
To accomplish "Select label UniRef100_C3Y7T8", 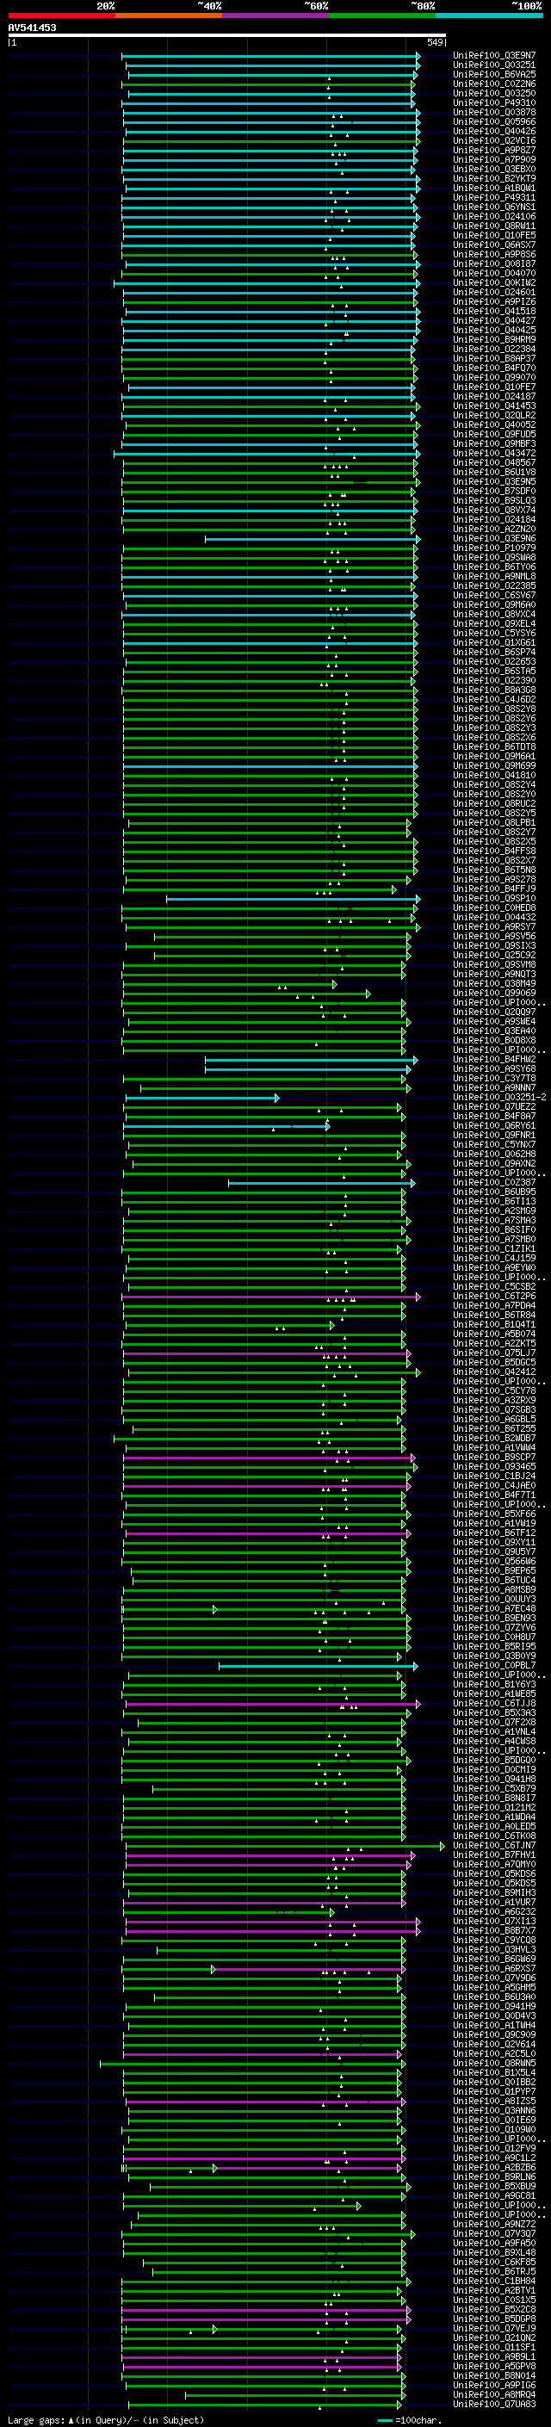I will tap(494, 1079).
